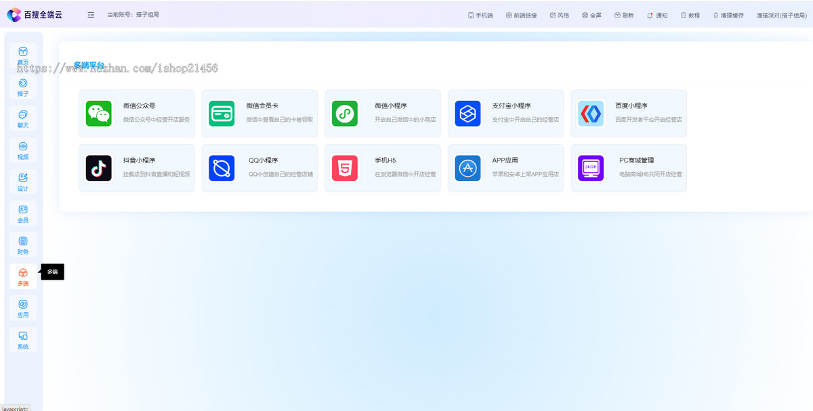Click the 手机H5 HTML5 icon
This screenshot has width=813, height=411.
(x=345, y=168)
